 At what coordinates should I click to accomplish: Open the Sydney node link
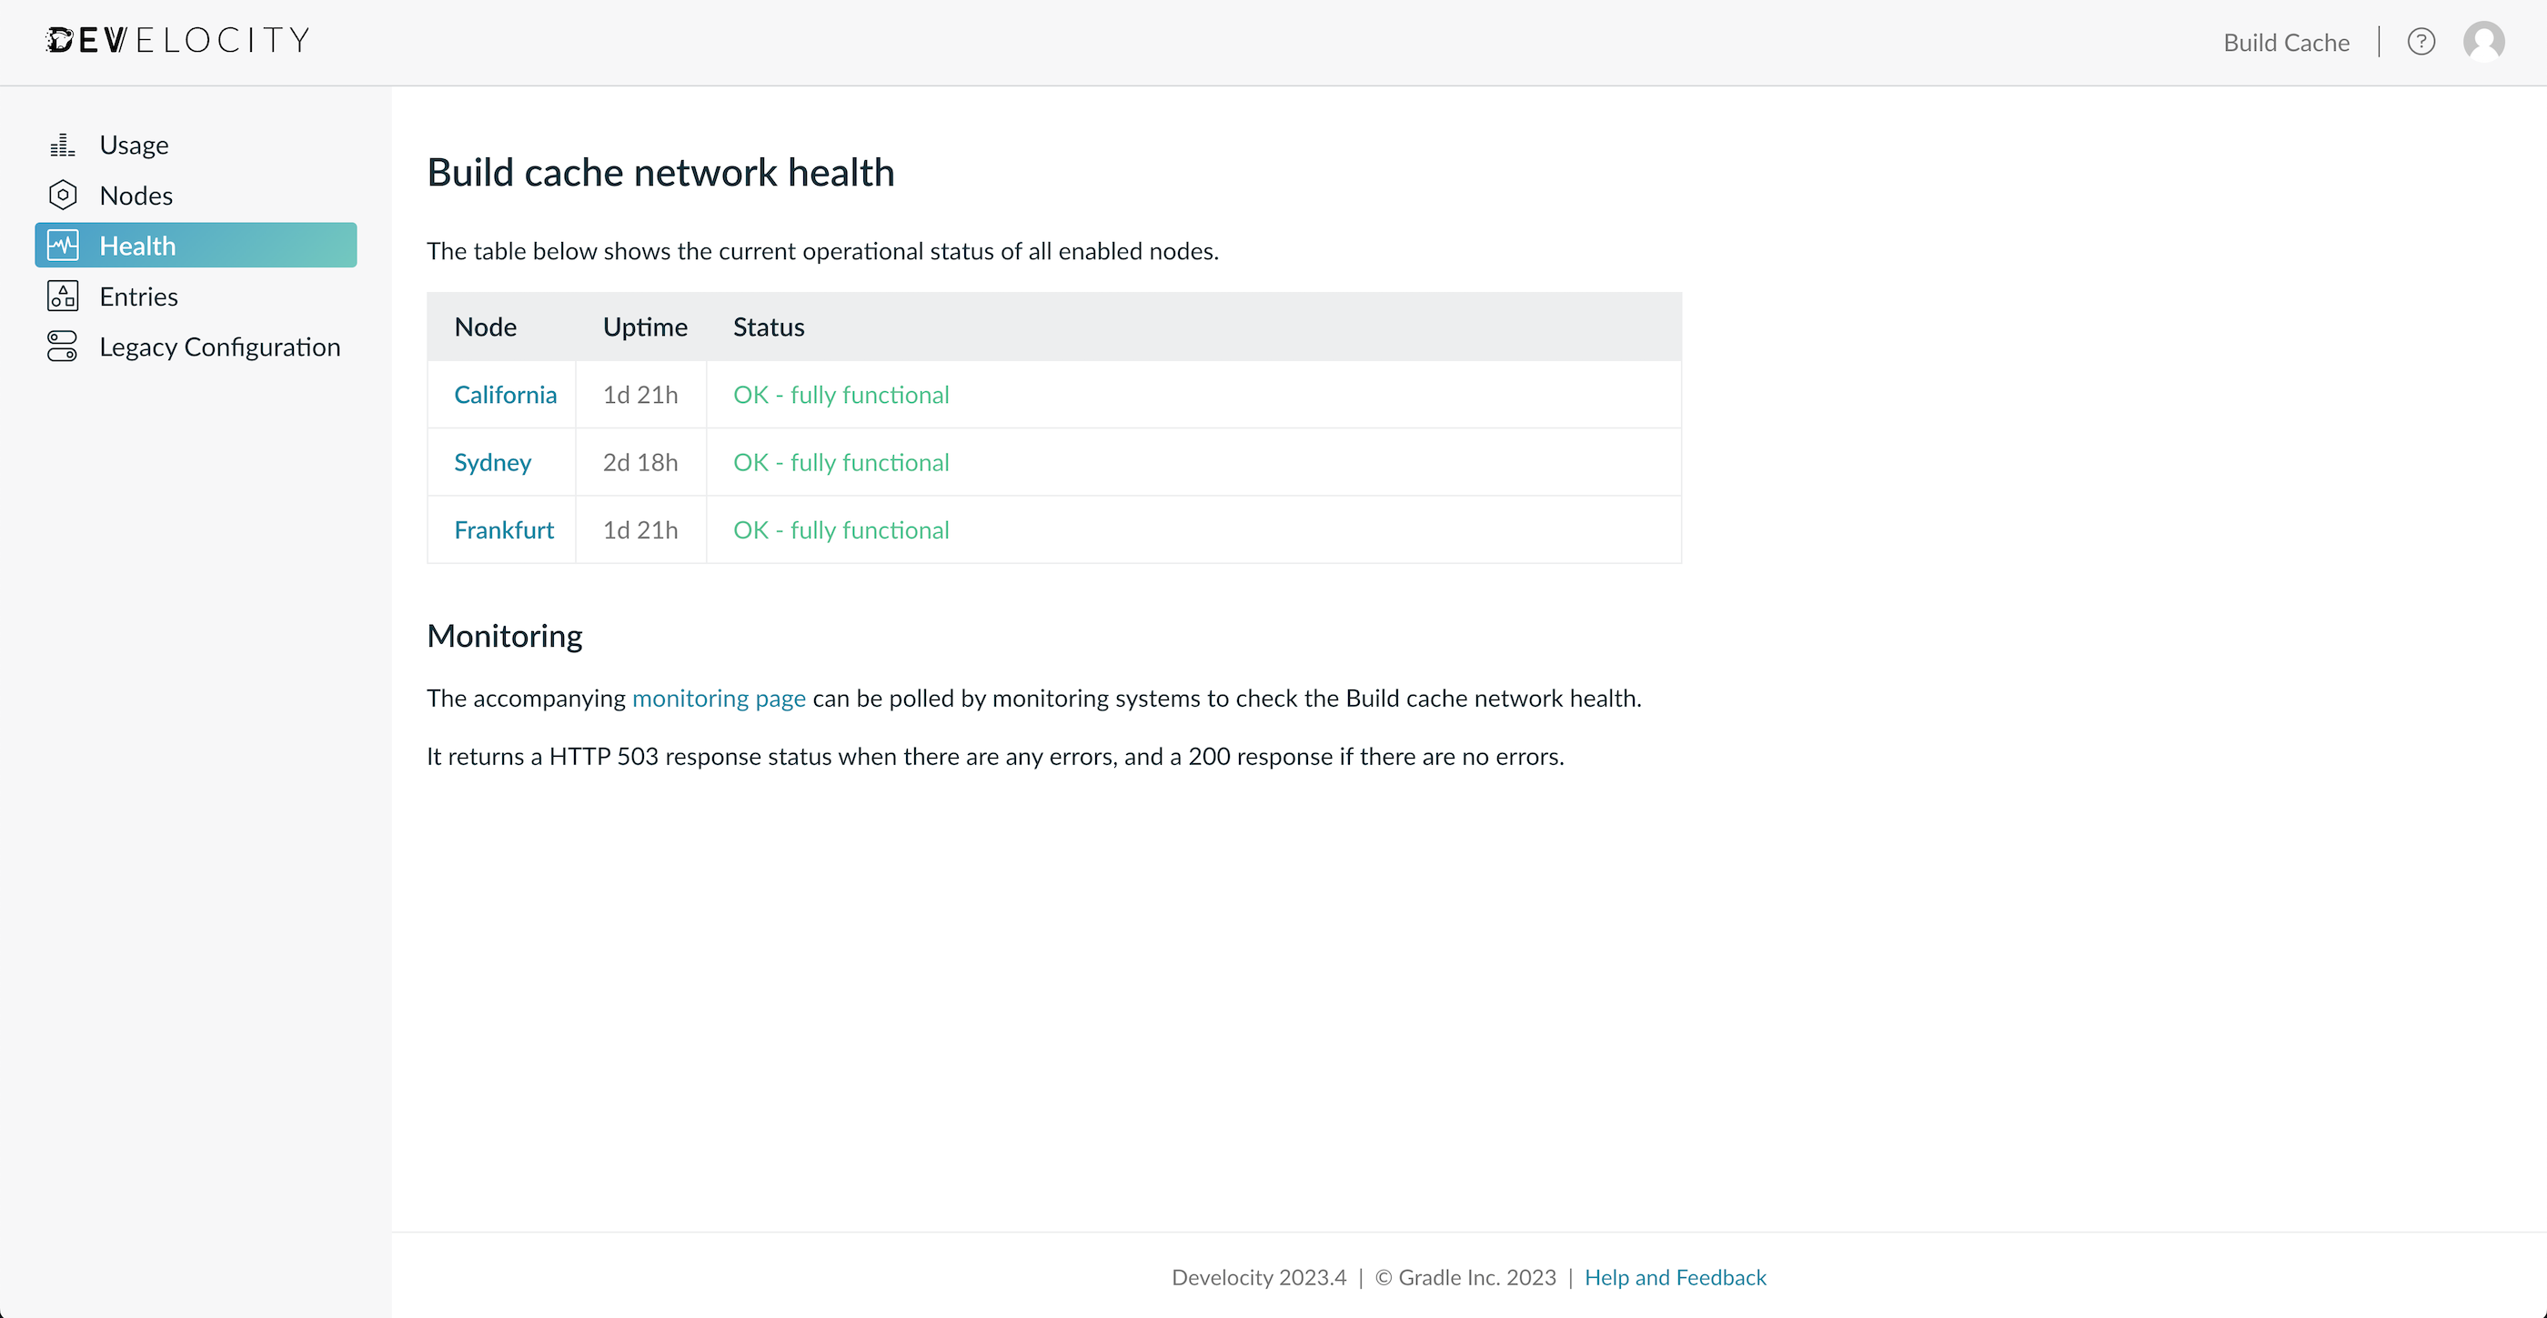[492, 463]
